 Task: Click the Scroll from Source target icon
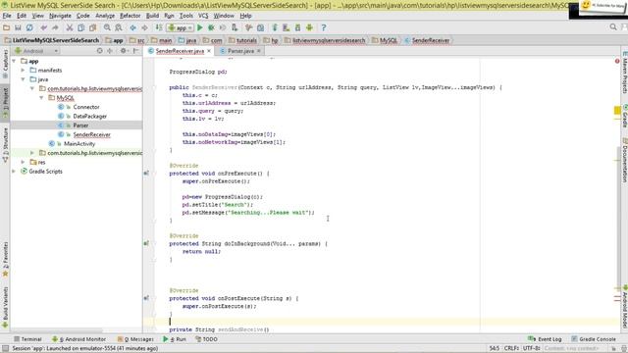click(100, 51)
